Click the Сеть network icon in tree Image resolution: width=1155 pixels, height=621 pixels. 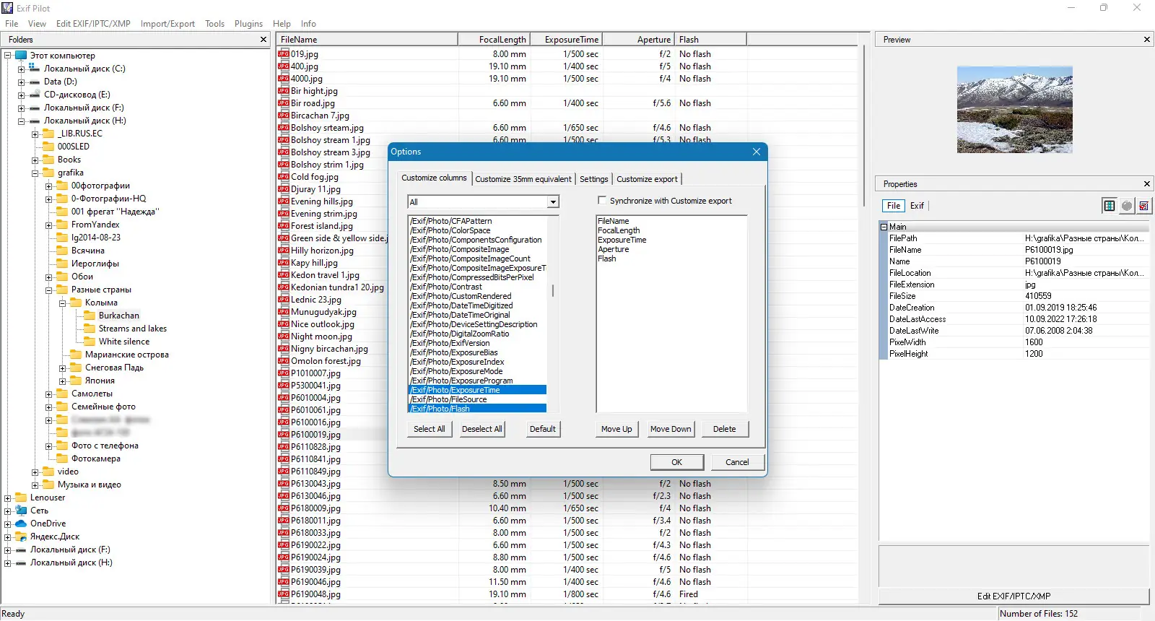point(21,511)
